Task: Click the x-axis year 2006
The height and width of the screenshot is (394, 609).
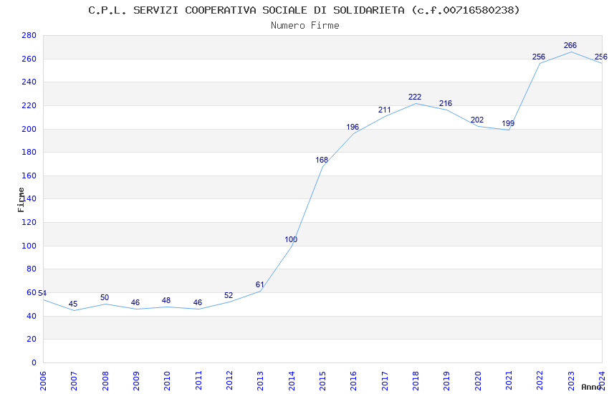Action: click(x=43, y=380)
